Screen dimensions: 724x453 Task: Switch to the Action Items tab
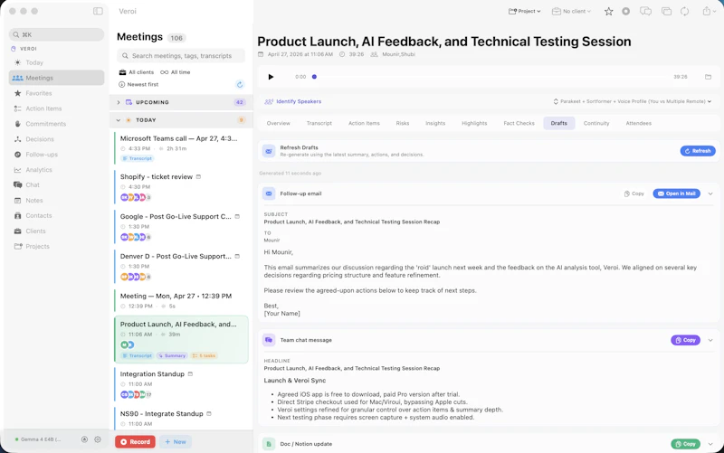(364, 123)
